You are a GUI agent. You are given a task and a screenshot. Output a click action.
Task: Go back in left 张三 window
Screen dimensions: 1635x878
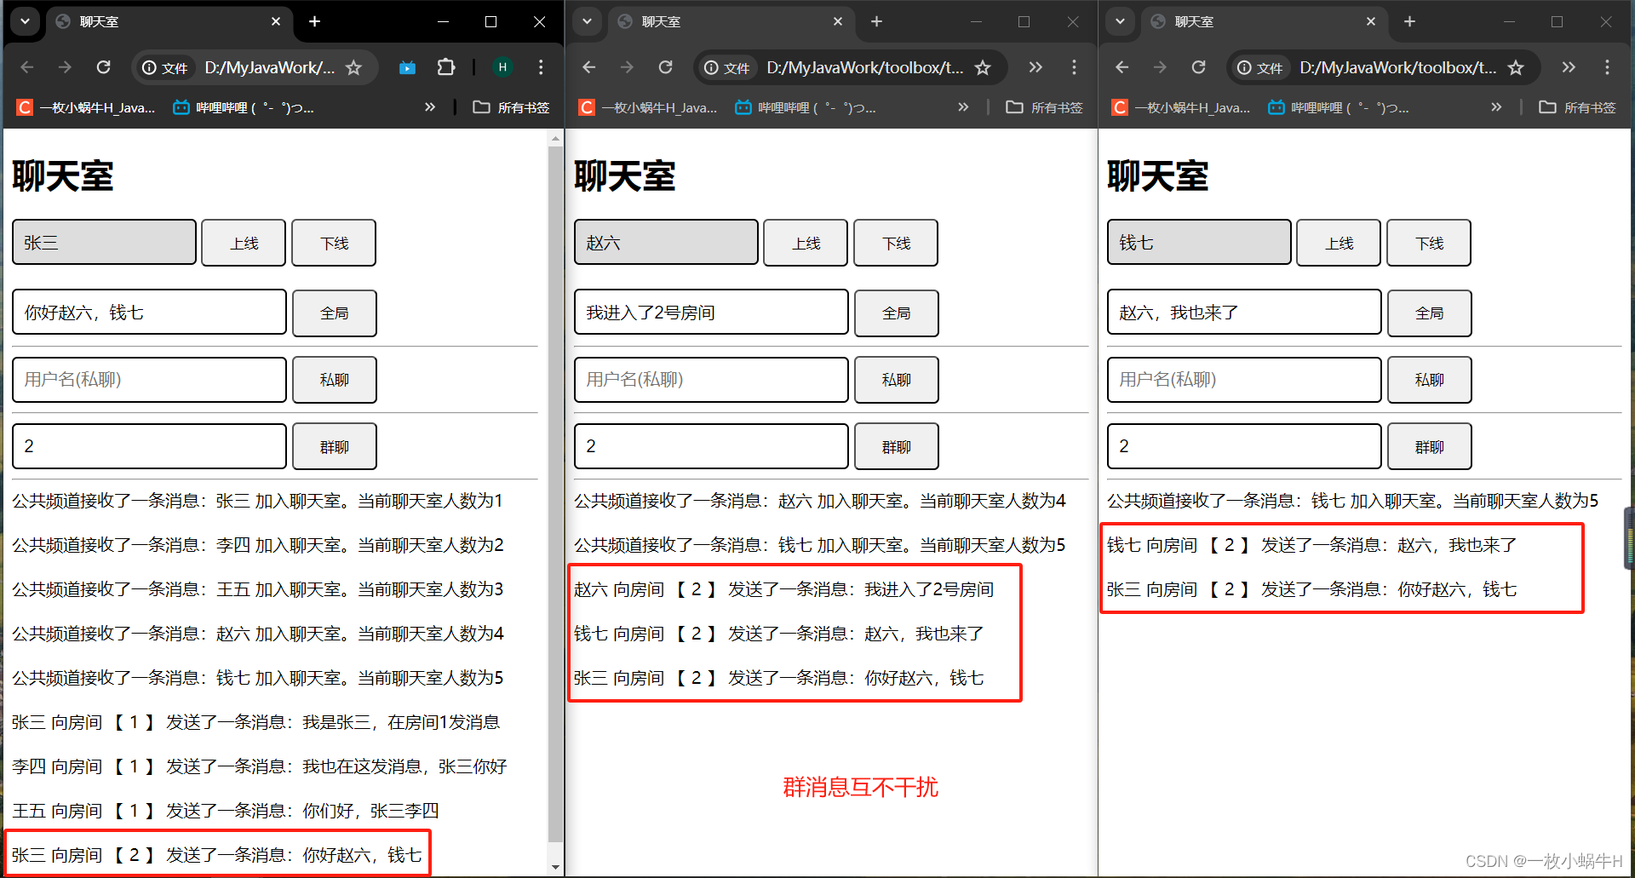click(27, 67)
